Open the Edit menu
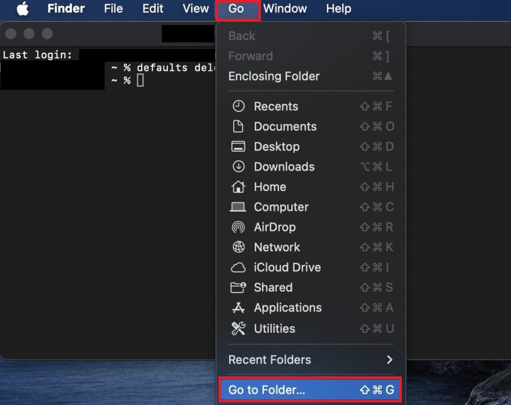 153,9
